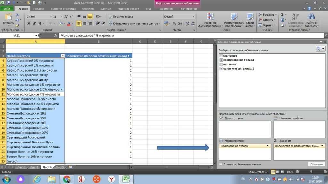Image resolution: width=328 pixels, height=184 pixels.
Task: Open 'наименование товара' field dropdown in rows area
Action: 267,146
